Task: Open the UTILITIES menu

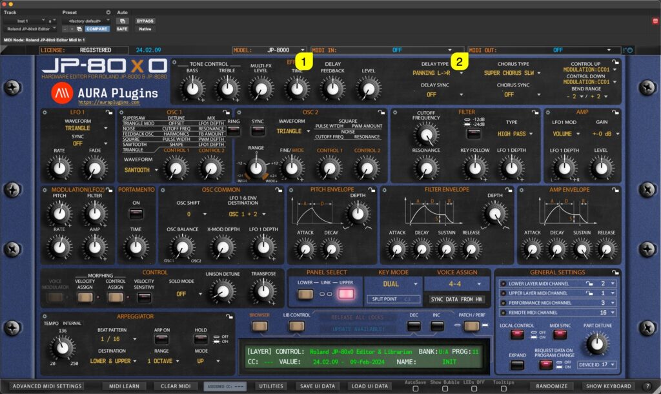Action: coord(271,386)
